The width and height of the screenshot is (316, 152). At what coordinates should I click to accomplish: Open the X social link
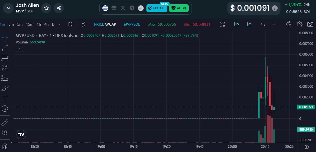(x=123, y=8)
